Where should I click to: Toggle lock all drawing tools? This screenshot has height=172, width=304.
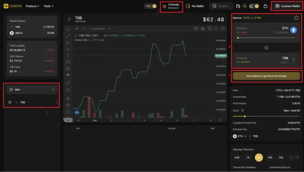(68, 111)
